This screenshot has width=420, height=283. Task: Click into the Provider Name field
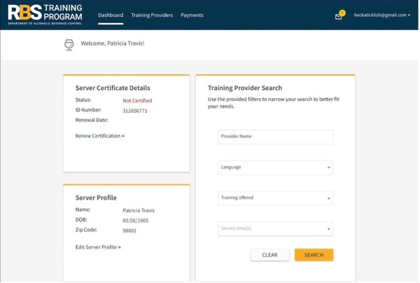pos(275,137)
